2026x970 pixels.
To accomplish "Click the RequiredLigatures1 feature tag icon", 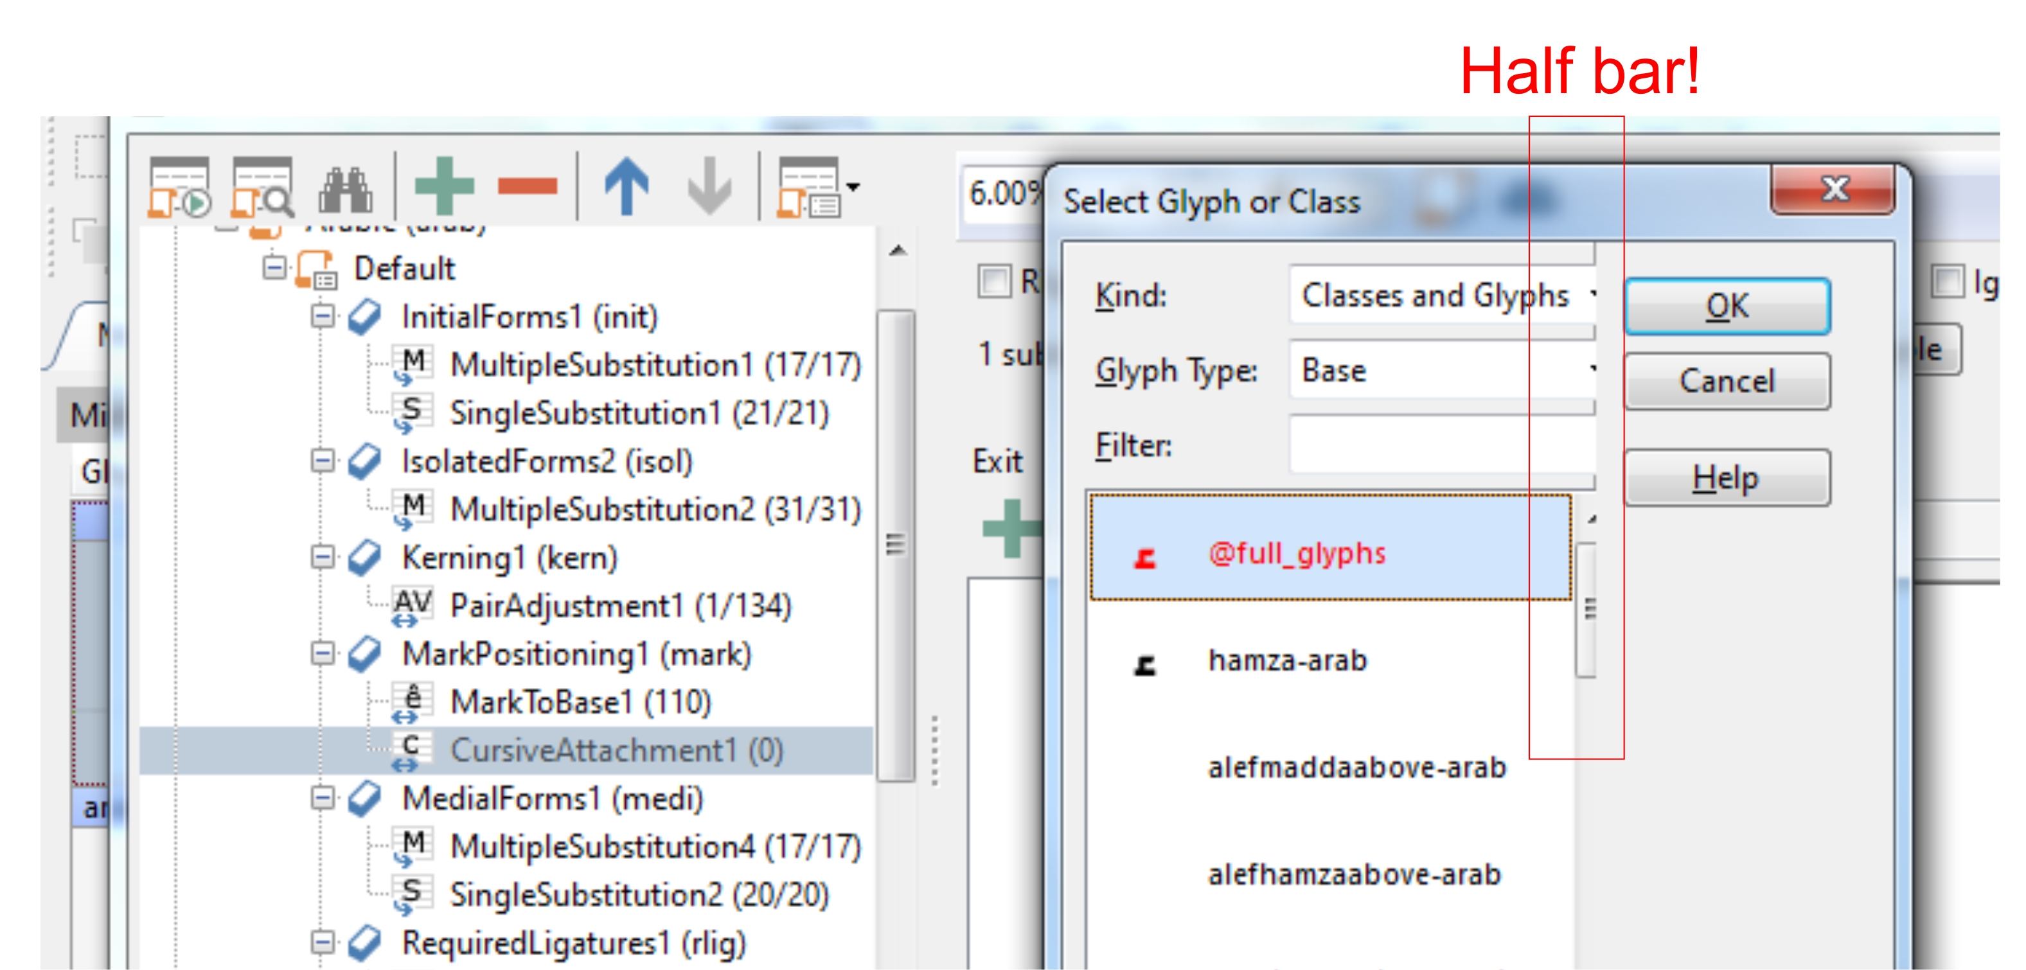I will click(365, 943).
